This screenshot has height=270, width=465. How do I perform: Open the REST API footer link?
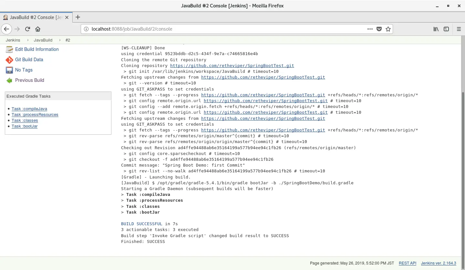tap(408, 263)
